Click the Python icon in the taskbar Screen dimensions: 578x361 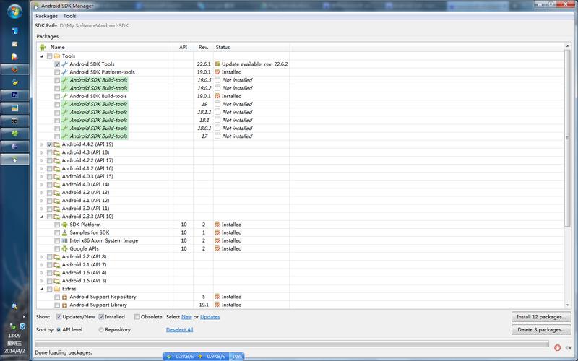pyautogui.click(x=14, y=82)
